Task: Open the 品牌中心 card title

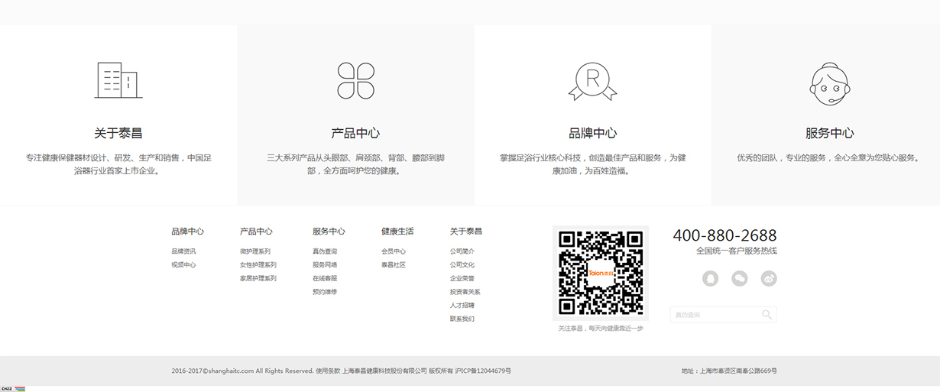Action: (x=592, y=133)
